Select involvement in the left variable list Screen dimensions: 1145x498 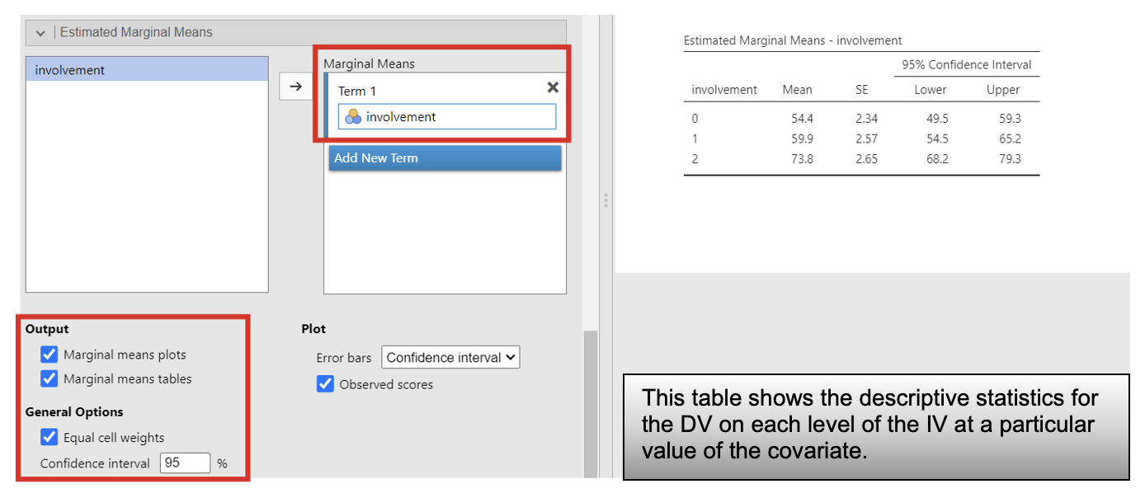pyautogui.click(x=147, y=70)
